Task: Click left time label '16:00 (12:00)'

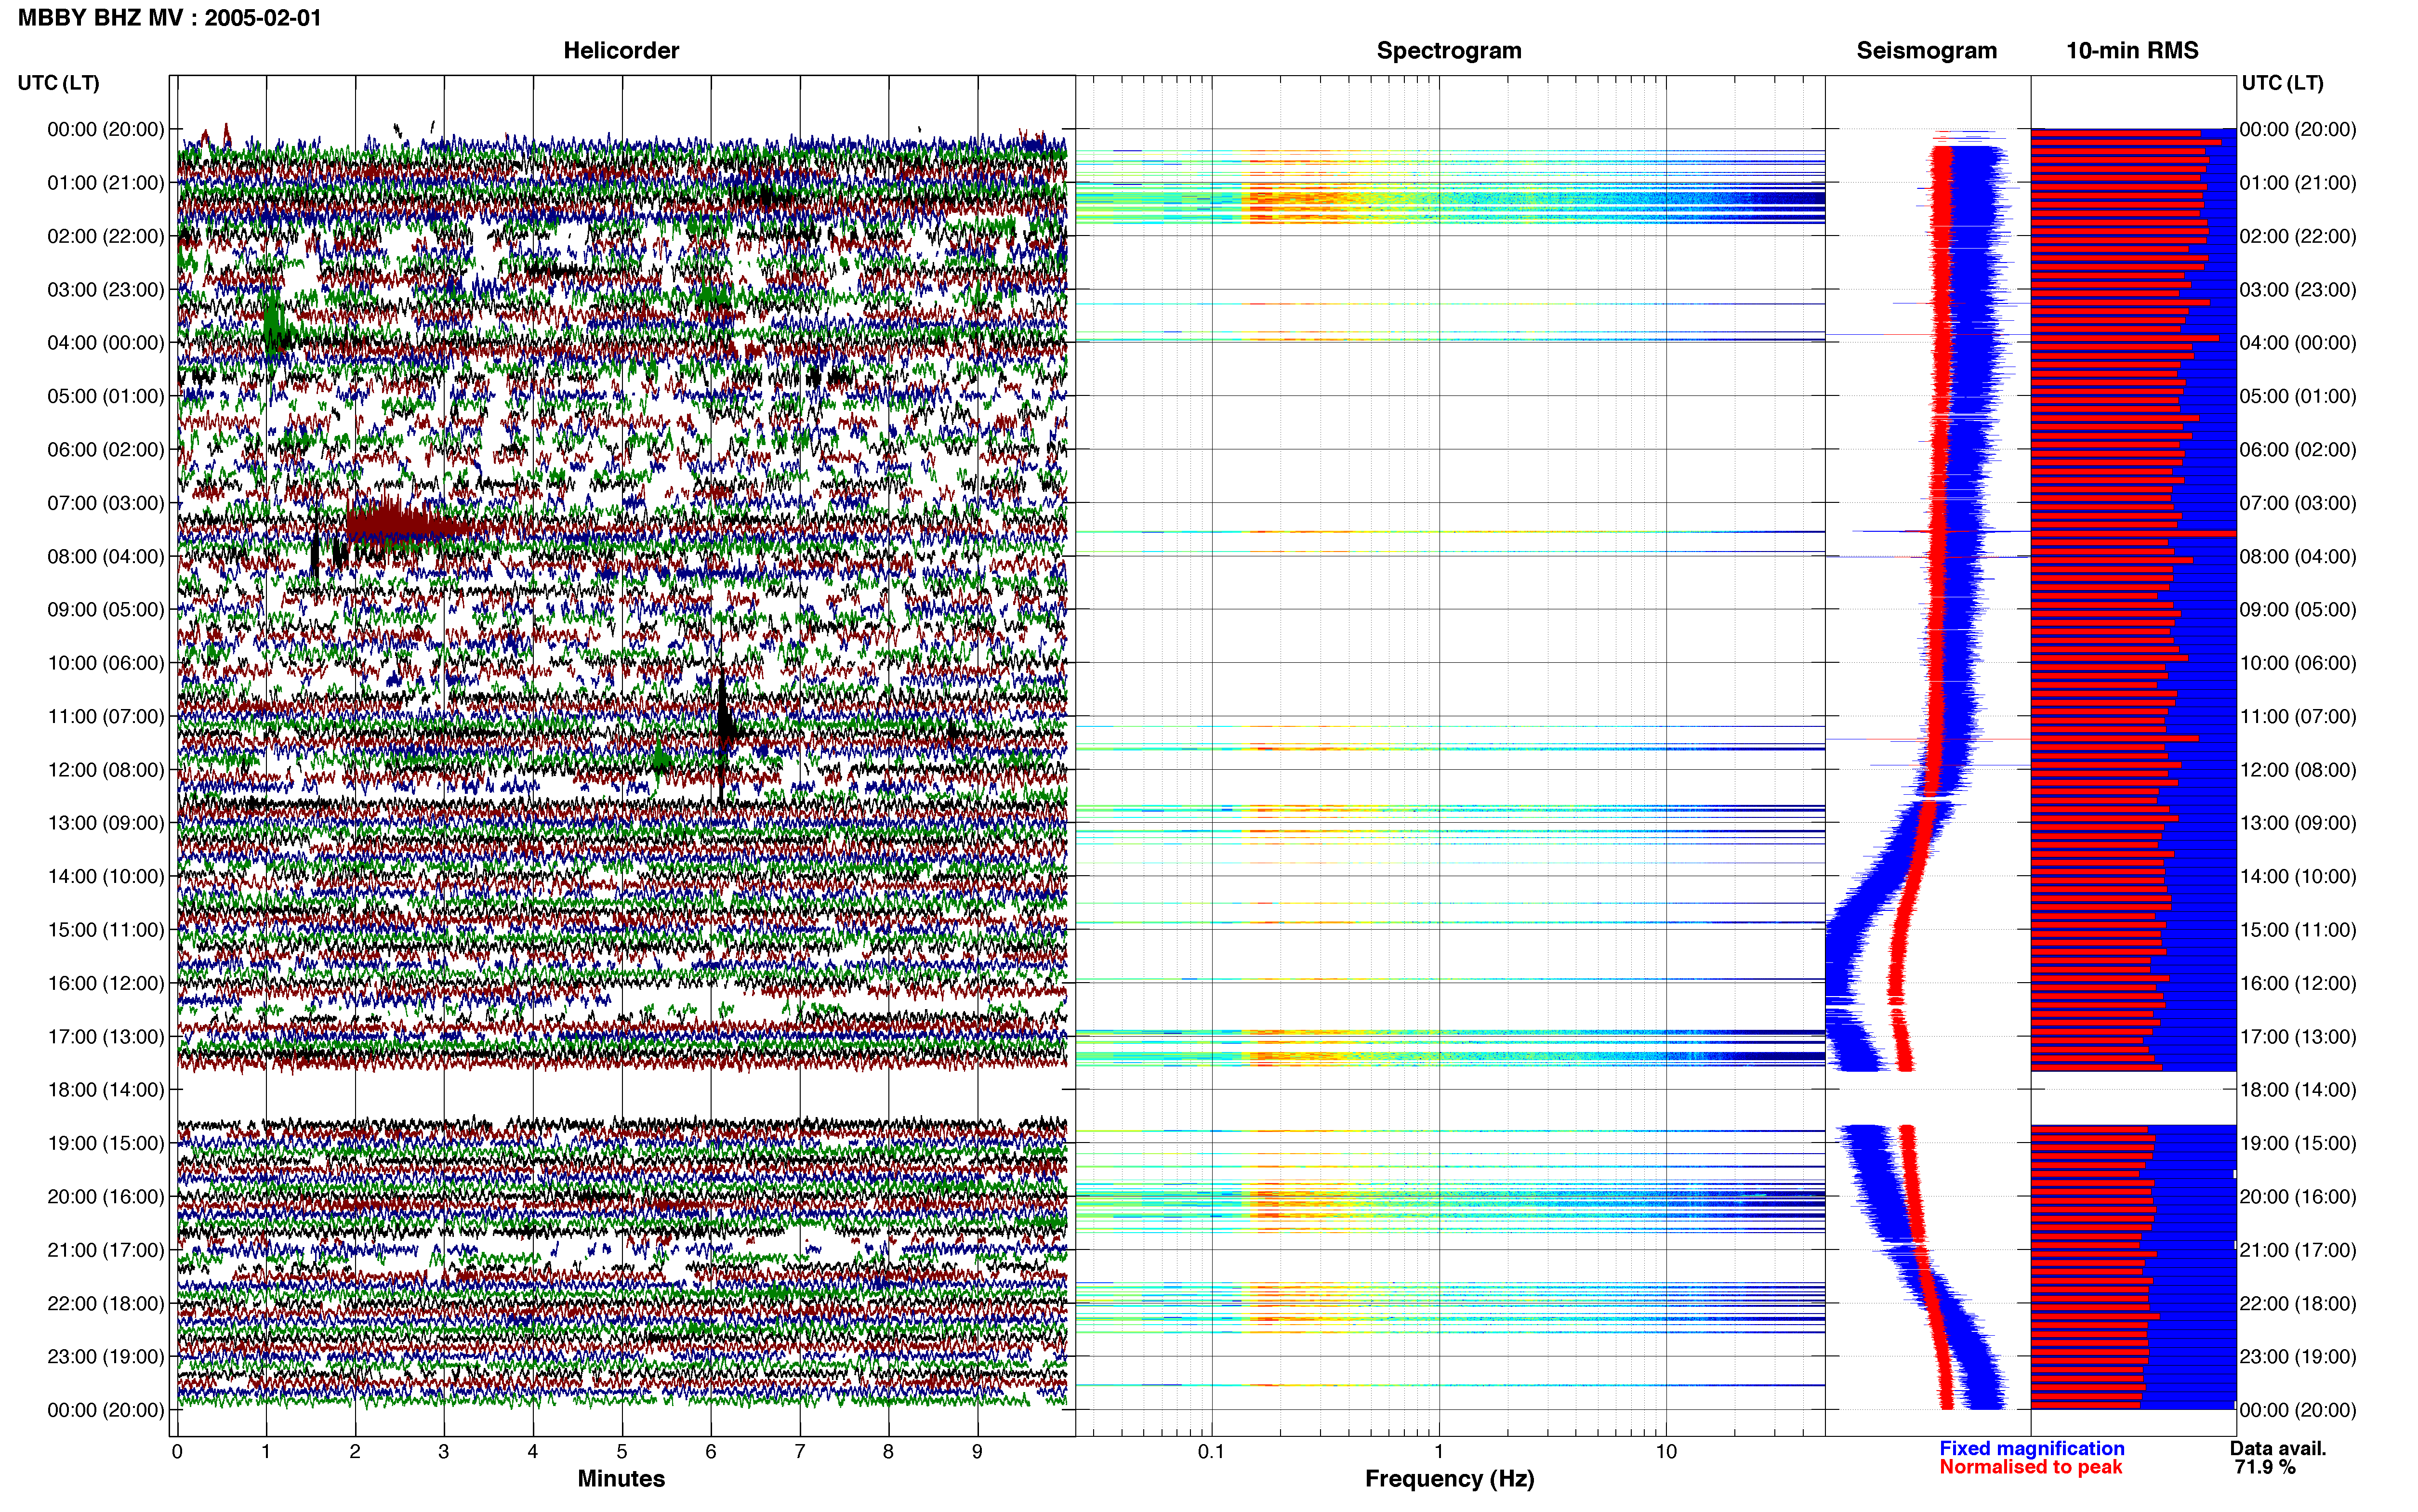Action: tap(106, 983)
